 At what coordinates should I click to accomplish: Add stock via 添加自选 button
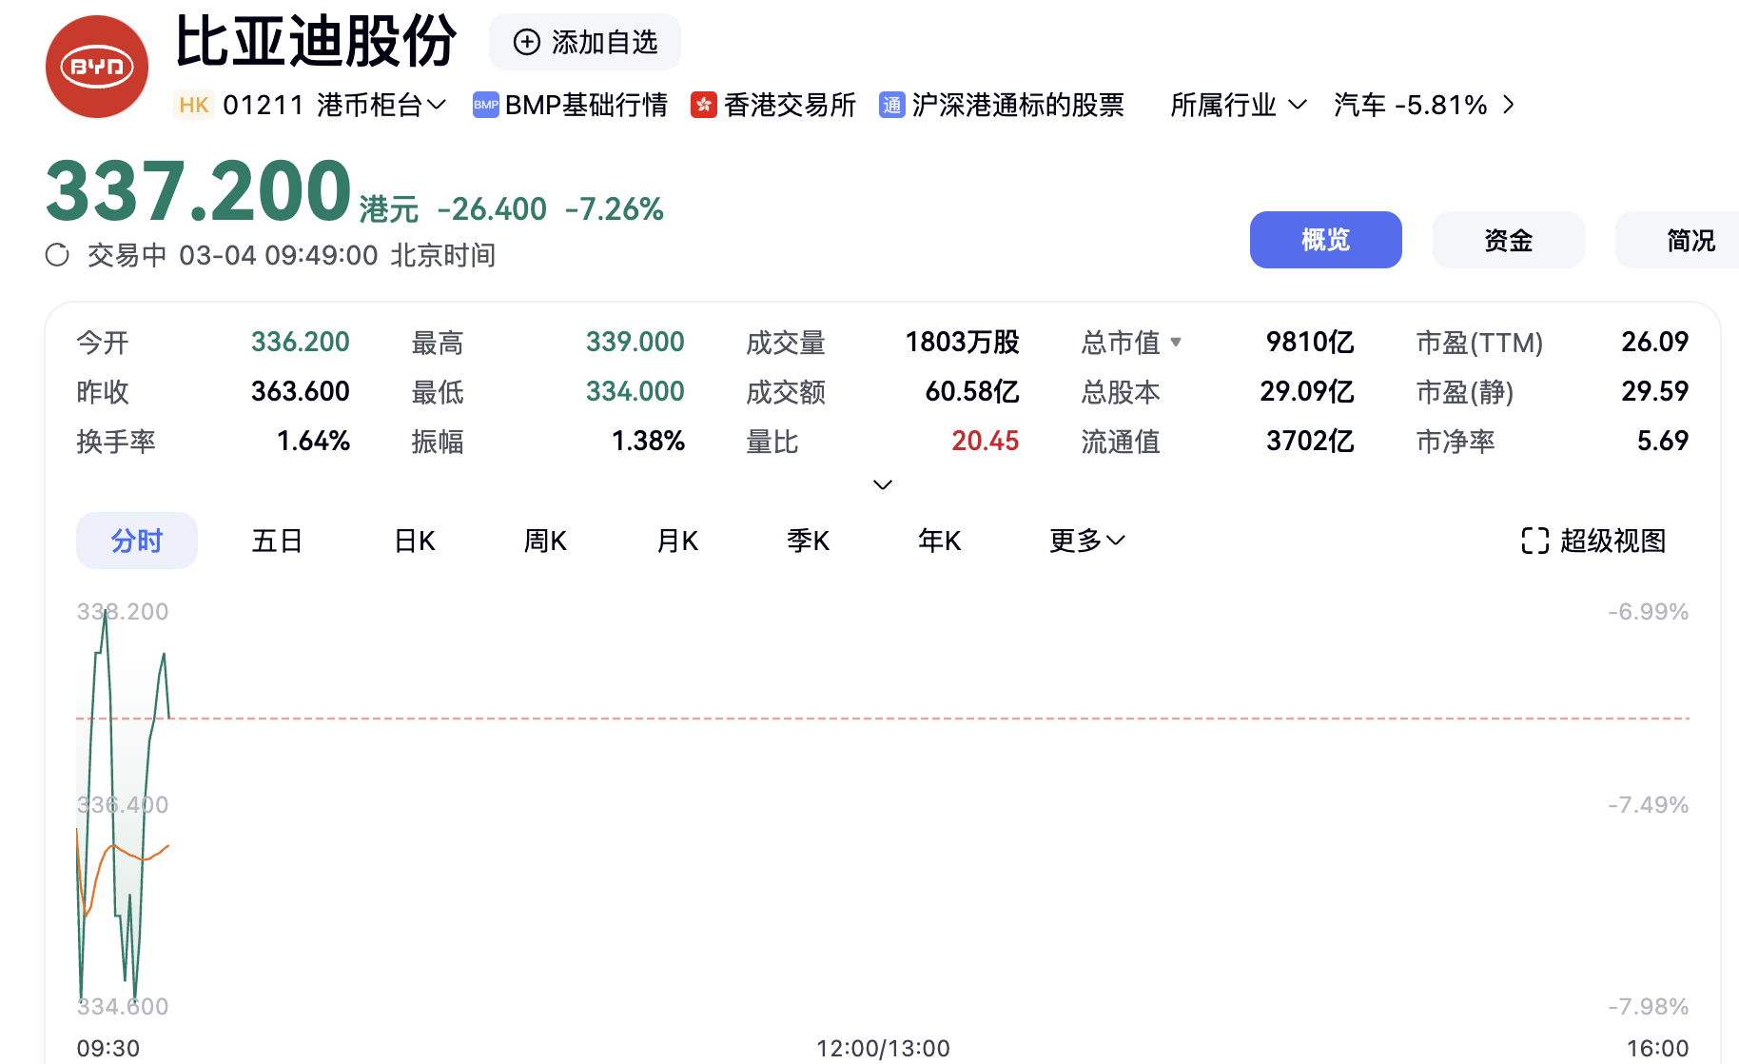click(x=585, y=42)
